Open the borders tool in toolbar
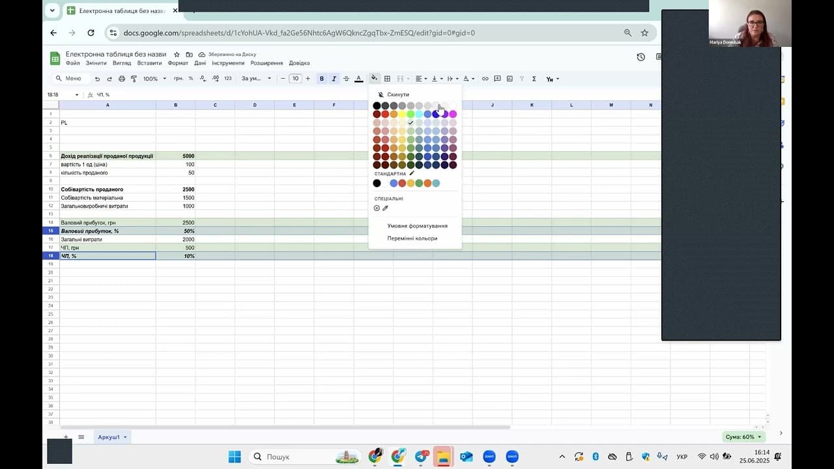This screenshot has width=834, height=469. tap(387, 79)
